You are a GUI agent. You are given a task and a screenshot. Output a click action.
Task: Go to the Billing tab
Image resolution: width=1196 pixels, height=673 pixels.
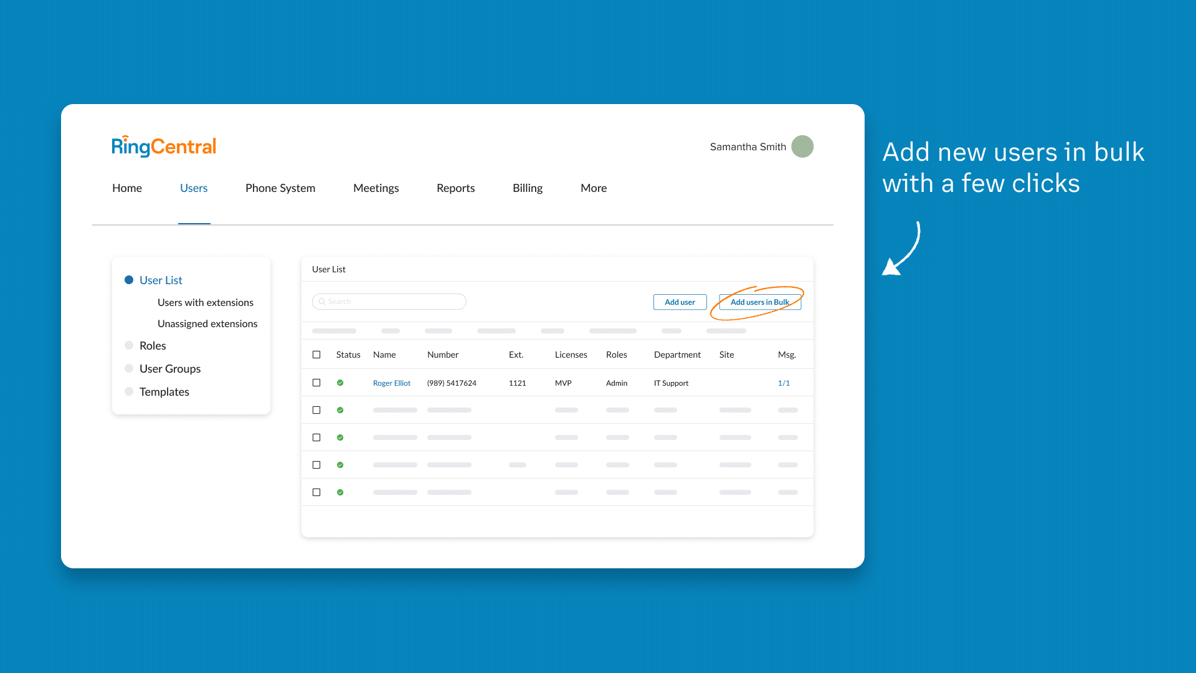tap(527, 188)
